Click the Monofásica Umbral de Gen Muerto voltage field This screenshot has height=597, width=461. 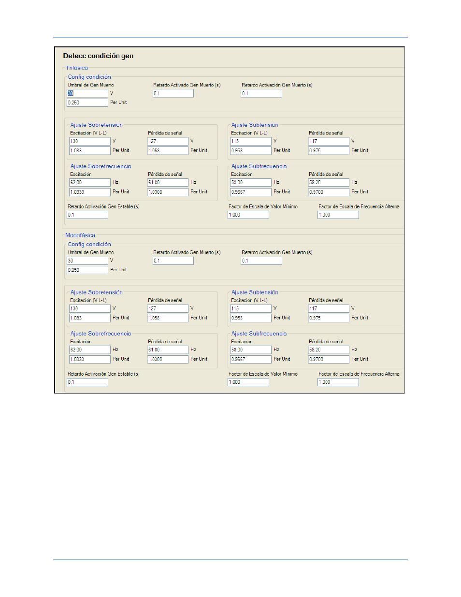87,261
